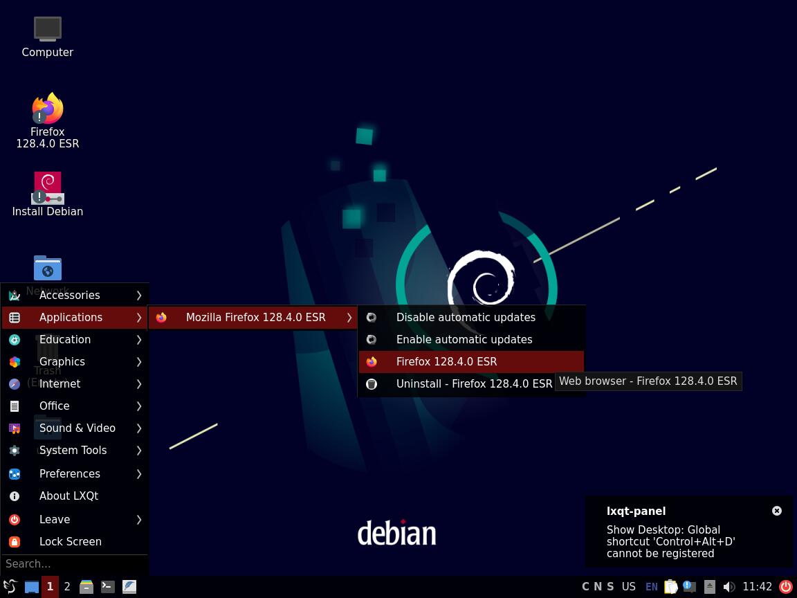Select Firefox 128.4.0 ESR desktop shortcut
797x598 pixels.
coord(47,120)
